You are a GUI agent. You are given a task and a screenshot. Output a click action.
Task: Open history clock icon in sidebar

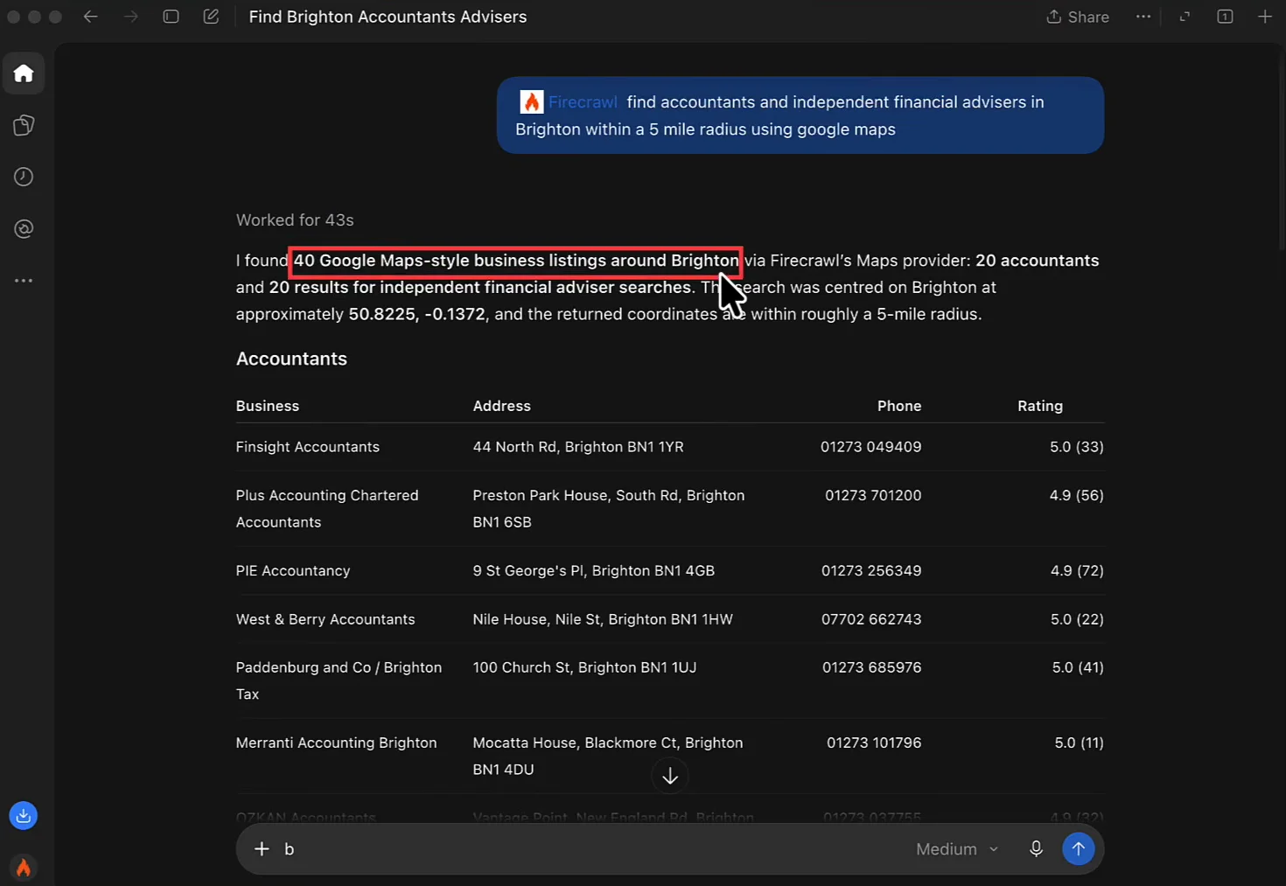click(24, 177)
